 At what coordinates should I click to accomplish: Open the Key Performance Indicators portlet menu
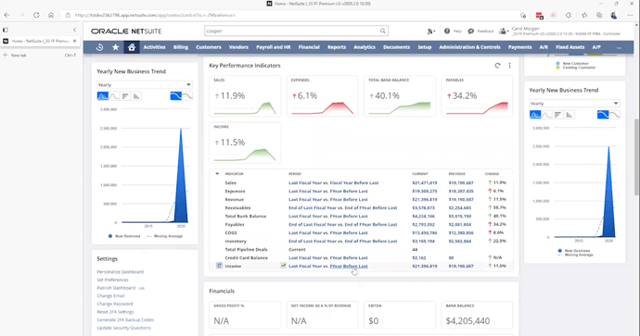[509, 65]
